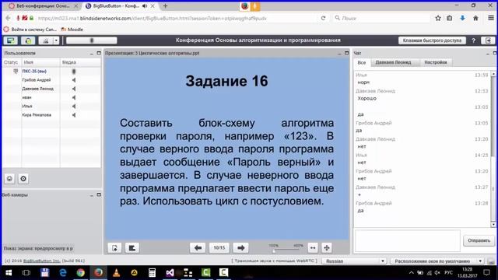Minimize the chat panel
Viewport: 498px width, 280px height.
(x=488, y=54)
